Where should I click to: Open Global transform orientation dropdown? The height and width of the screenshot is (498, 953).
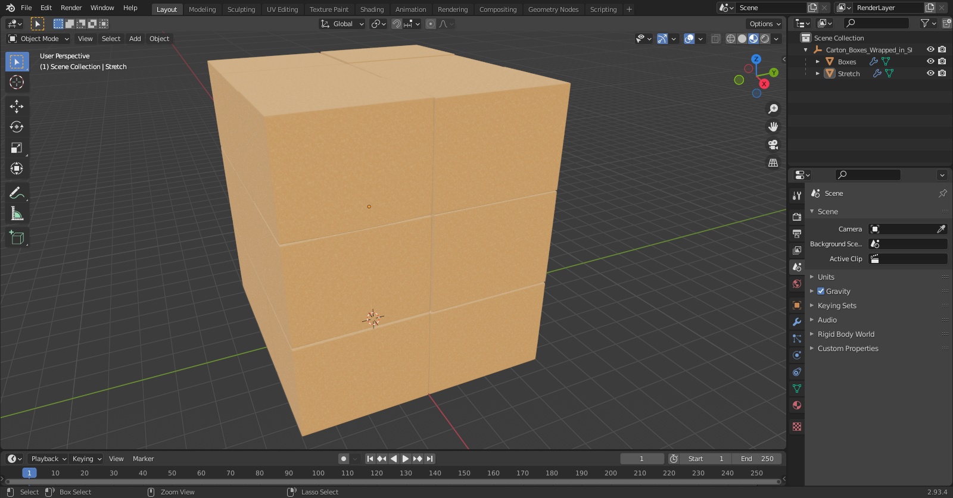coord(342,24)
